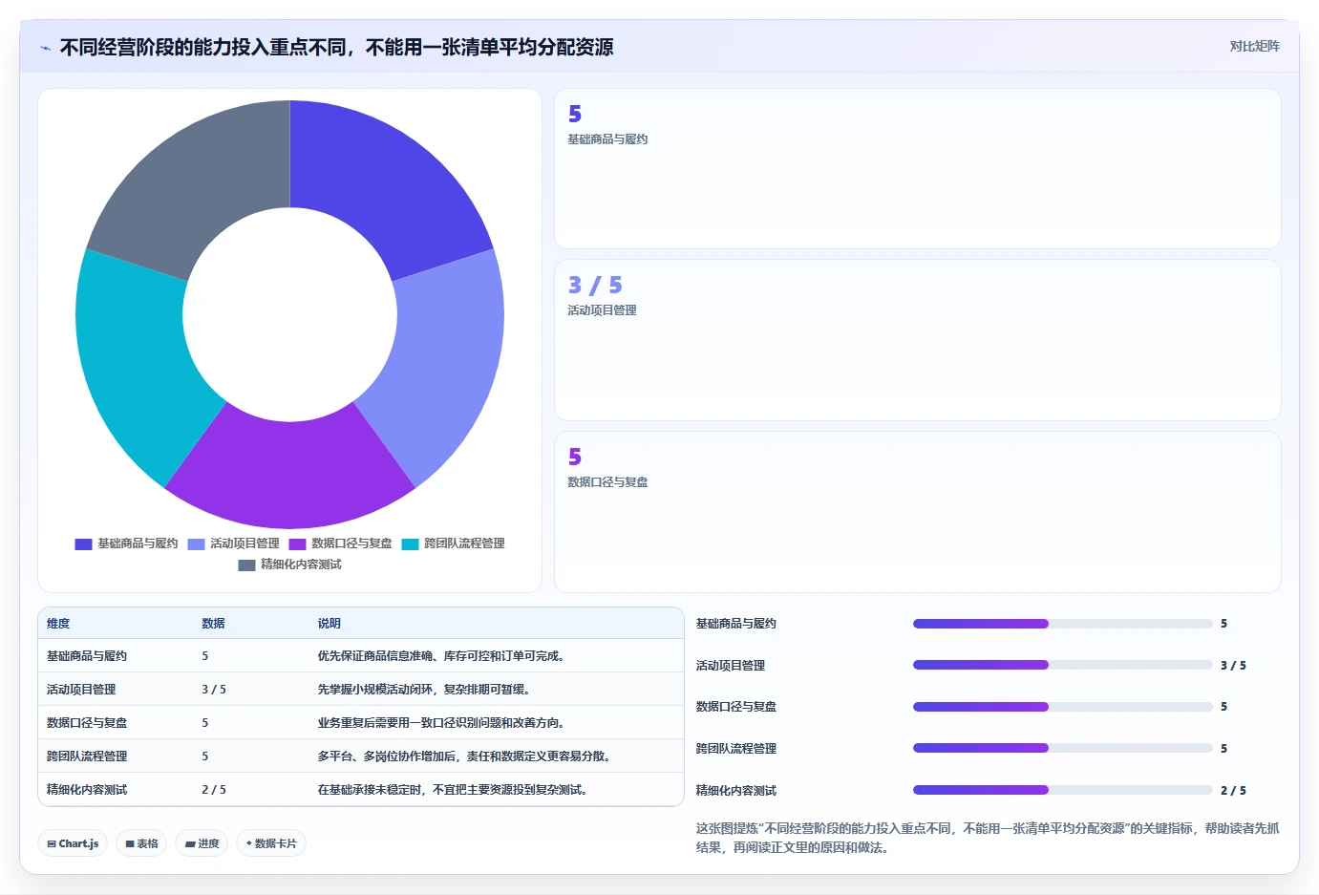Click the 数据 column header

[213, 624]
